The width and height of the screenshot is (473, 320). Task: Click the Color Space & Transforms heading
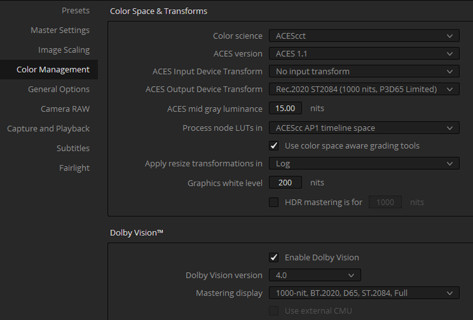(158, 11)
